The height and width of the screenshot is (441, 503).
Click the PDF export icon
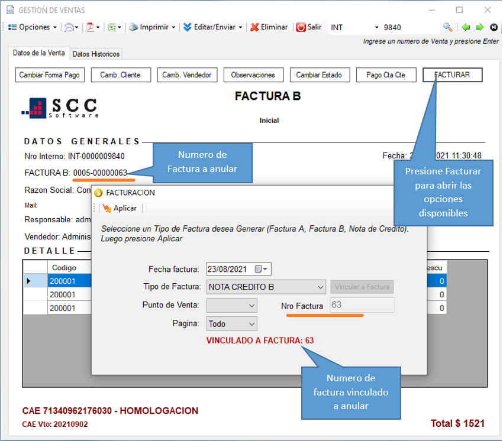[x=92, y=27]
